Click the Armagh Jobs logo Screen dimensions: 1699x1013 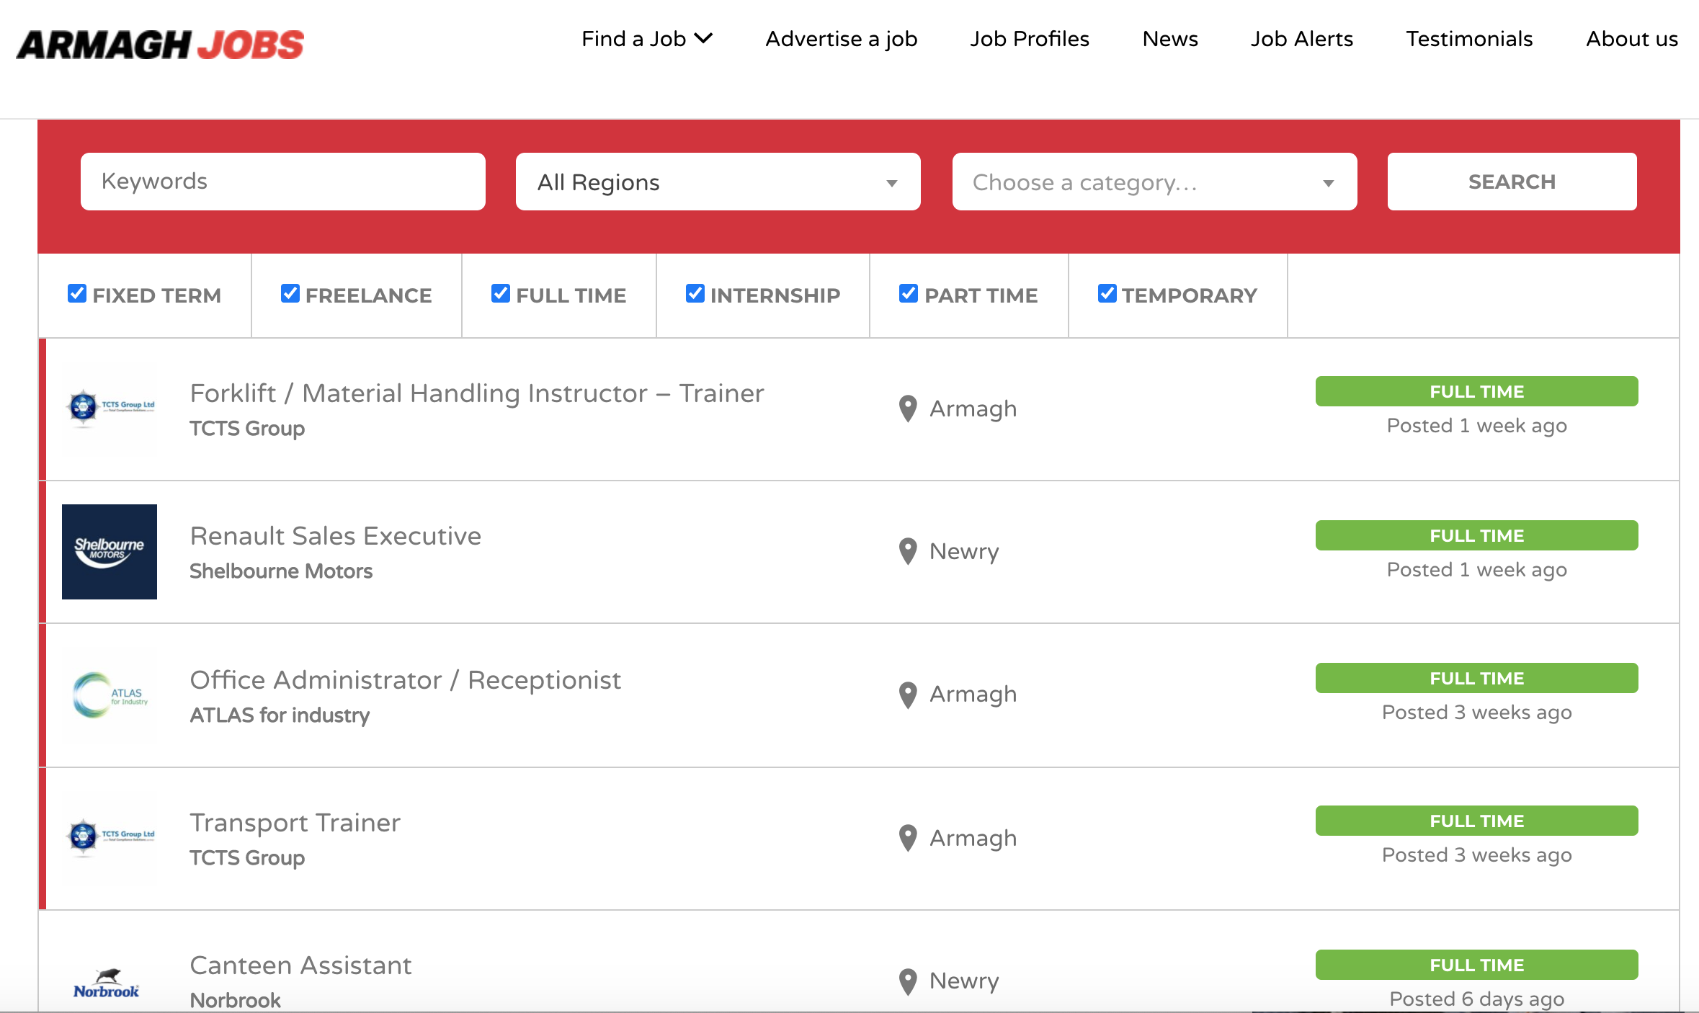pyautogui.click(x=160, y=45)
